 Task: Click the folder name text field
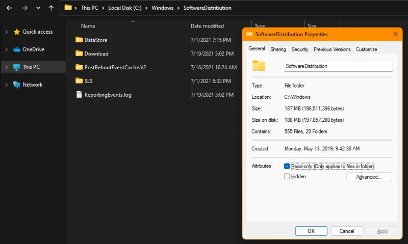point(338,66)
